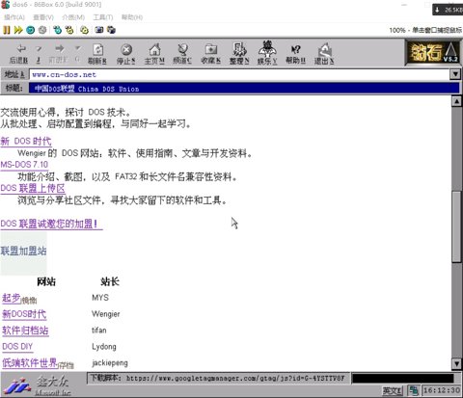The width and height of the screenshot is (463, 398).
Task: Open the 新DOS时代 table row link
Action: [24, 314]
